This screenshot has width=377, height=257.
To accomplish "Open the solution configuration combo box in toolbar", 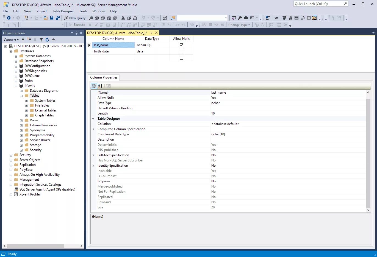I will coord(203,18).
